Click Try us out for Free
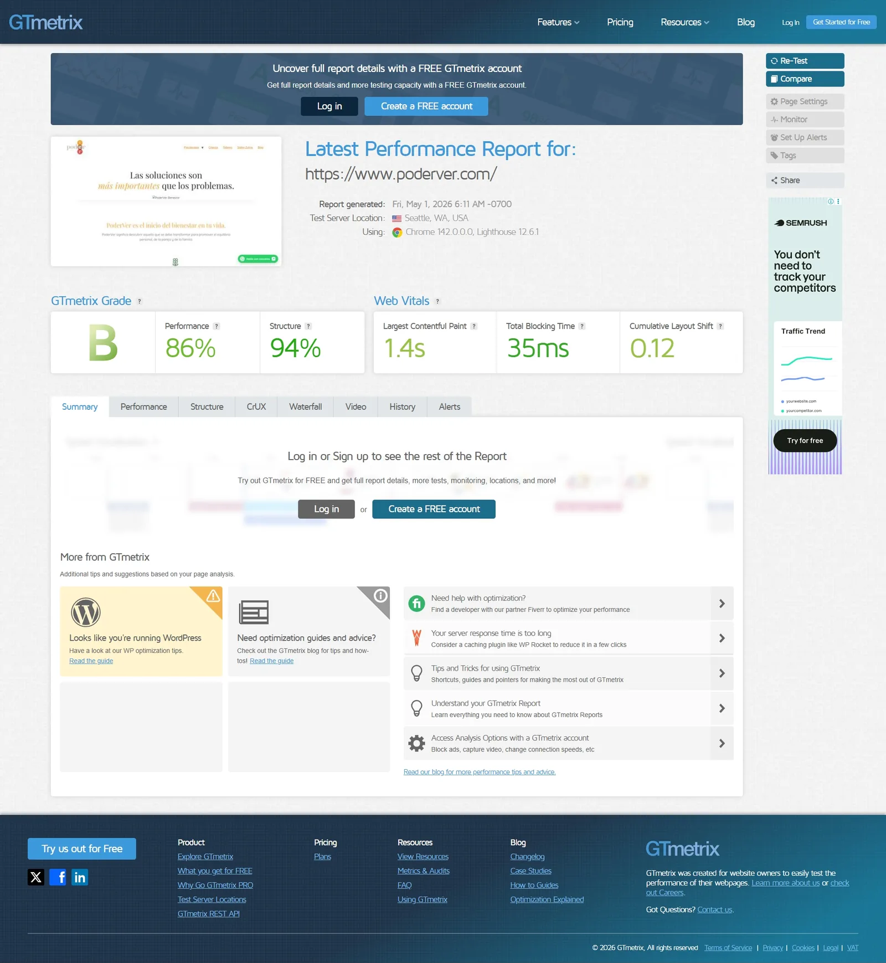Image resolution: width=886 pixels, height=963 pixels. 82,849
